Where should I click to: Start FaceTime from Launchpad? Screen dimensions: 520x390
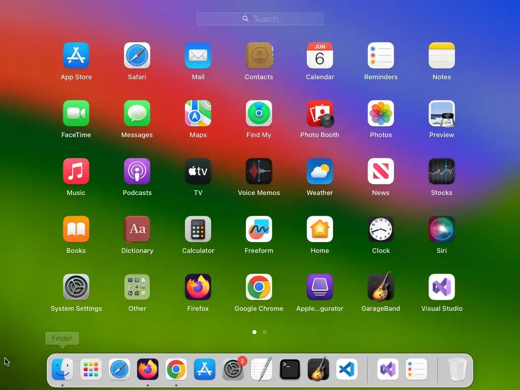(x=76, y=113)
